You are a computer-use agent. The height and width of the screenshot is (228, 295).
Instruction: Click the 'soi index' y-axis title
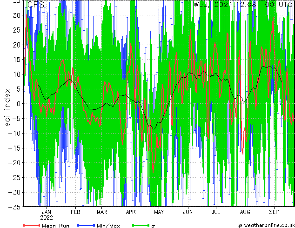7,107
